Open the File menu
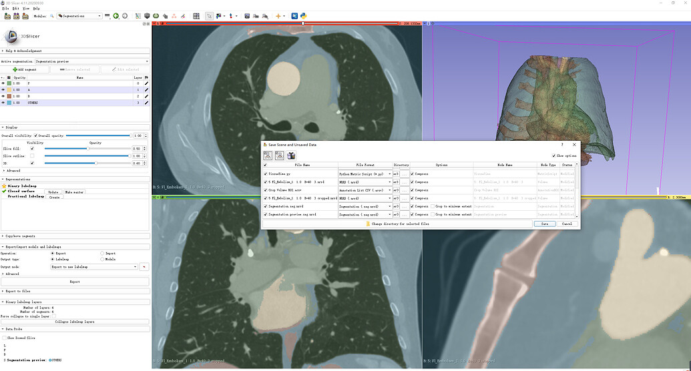Screen dimensions: 691x371 [x=5, y=9]
